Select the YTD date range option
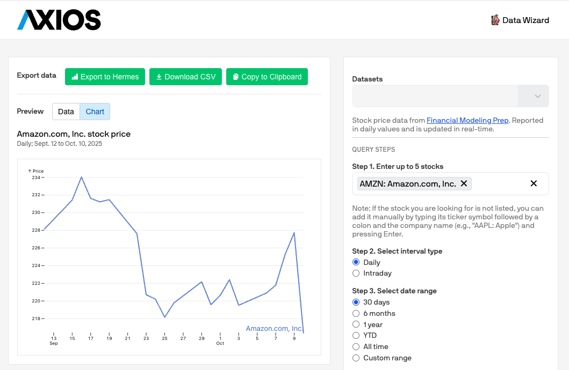The height and width of the screenshot is (370, 569). pos(356,335)
